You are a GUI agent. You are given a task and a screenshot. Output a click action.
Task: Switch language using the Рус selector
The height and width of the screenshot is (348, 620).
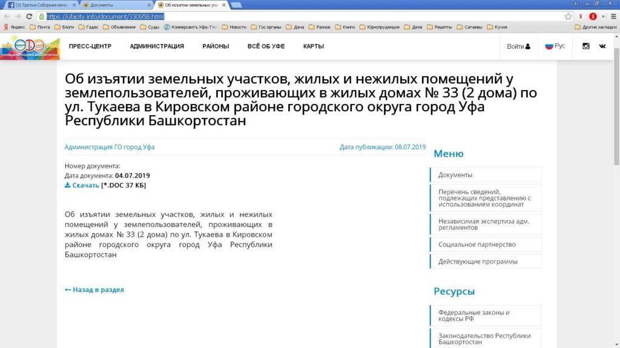pyautogui.click(x=555, y=47)
